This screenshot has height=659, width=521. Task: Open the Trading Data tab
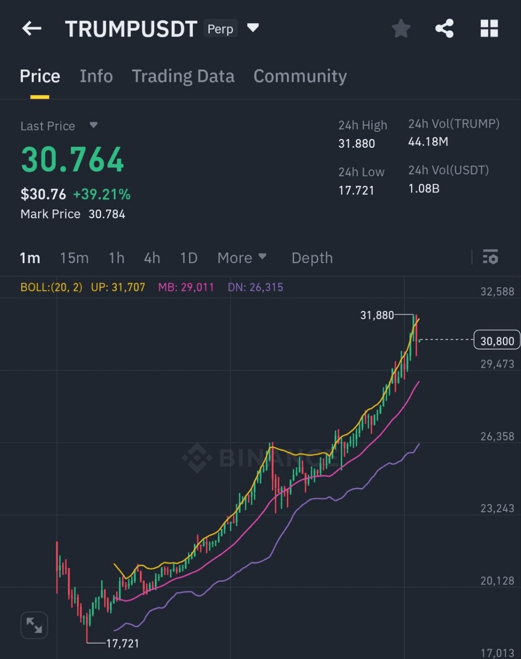click(x=183, y=76)
